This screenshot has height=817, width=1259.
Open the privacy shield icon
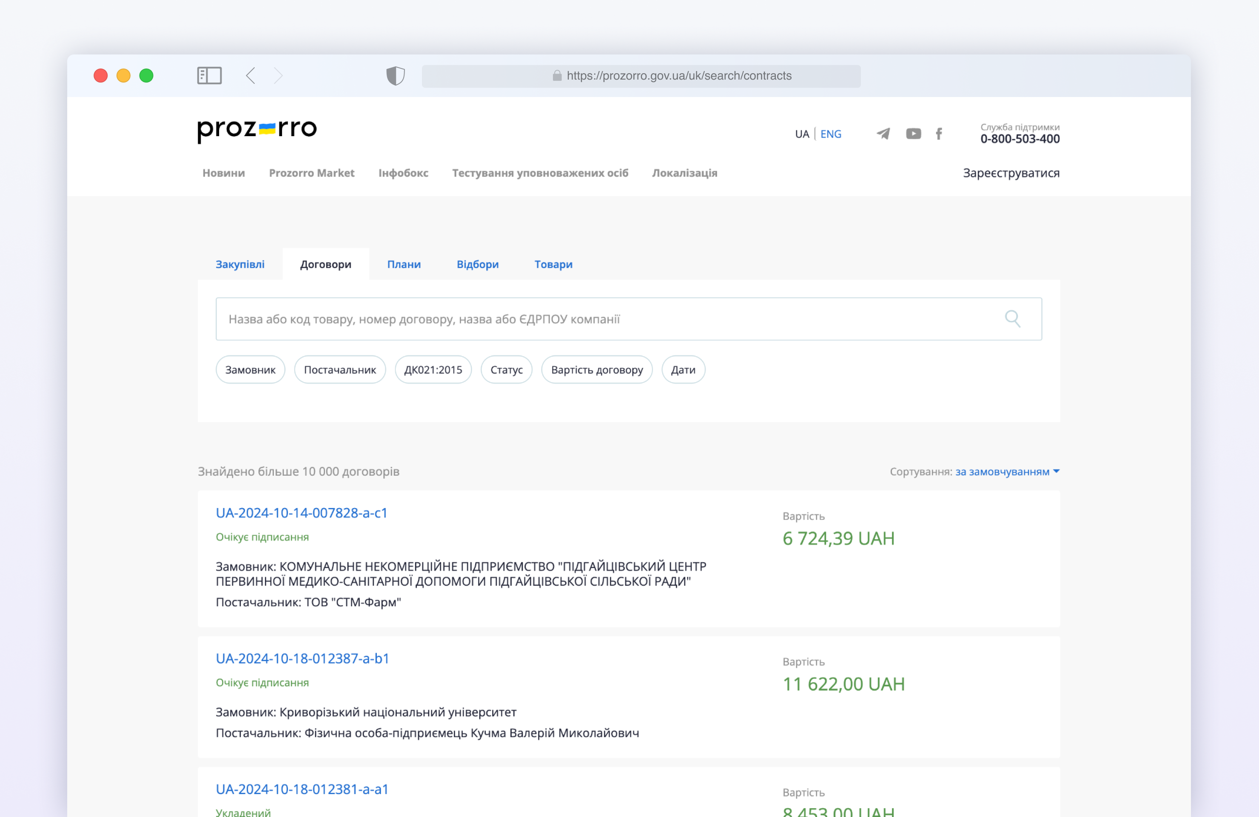pyautogui.click(x=395, y=76)
